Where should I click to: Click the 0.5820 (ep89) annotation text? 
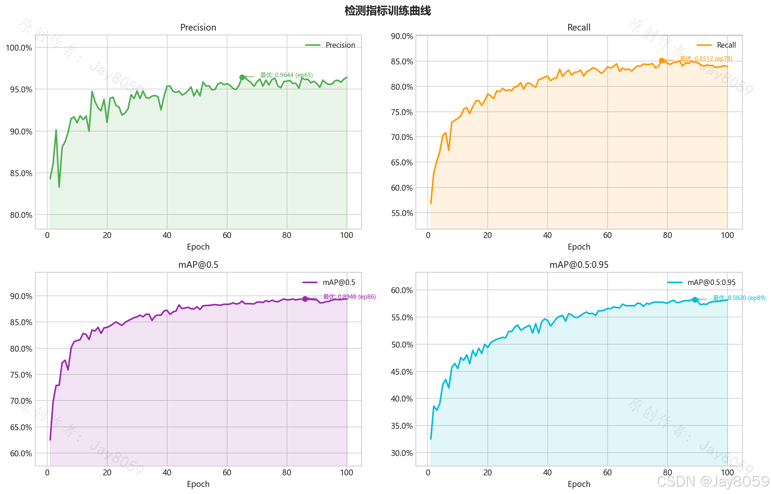point(739,298)
